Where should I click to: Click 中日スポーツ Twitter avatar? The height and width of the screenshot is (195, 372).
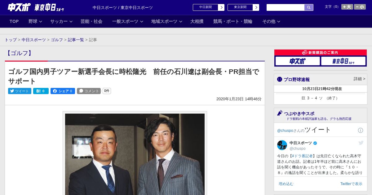282,145
